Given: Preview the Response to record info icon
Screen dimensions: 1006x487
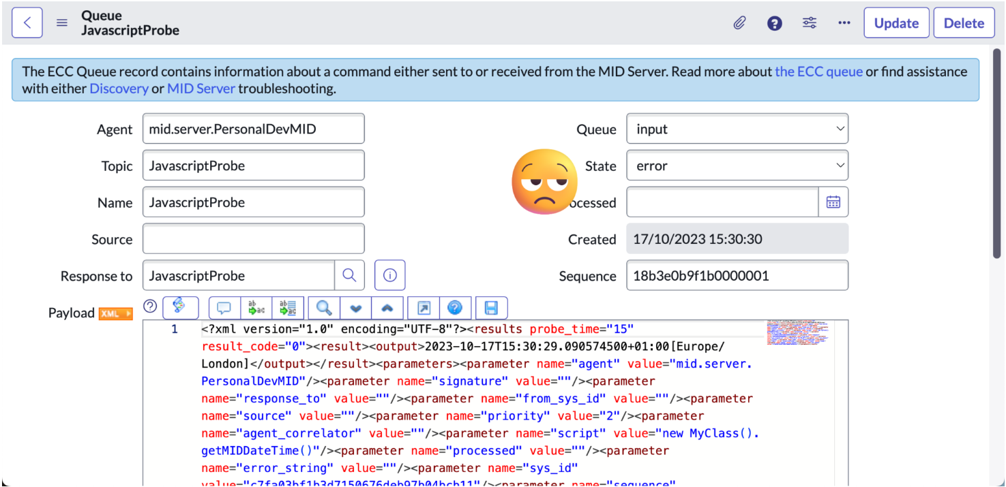Looking at the screenshot, I should 390,276.
